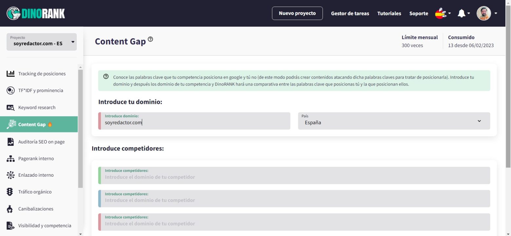Click the Límite mensual 300 veces text

click(x=420, y=41)
